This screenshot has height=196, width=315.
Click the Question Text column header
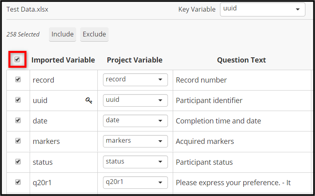pyautogui.click(x=242, y=60)
